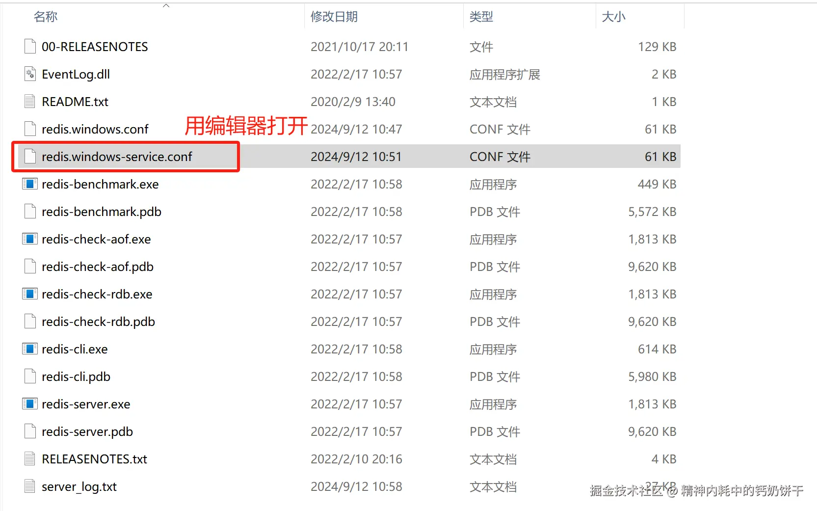Click the redis-check-rdb.exe application icon
Viewport: 817px width, 511px height.
click(x=30, y=294)
